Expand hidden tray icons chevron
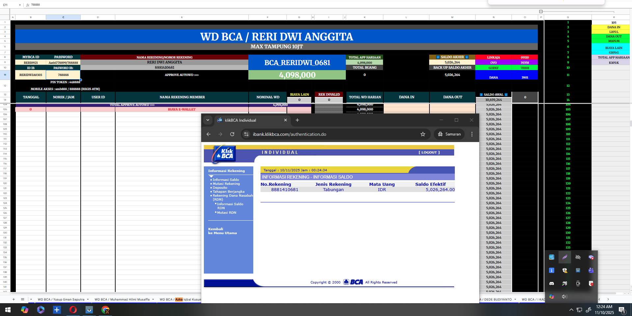Image resolution: width=632 pixels, height=316 pixels. point(571,310)
